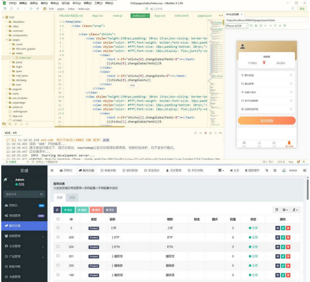Click the red delete icon in the ETF row
Screen dimensions: 310x282
(x=288, y=238)
